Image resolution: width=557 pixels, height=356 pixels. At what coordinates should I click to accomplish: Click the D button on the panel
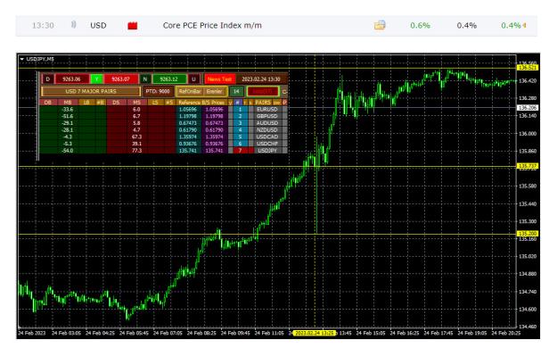tap(47, 79)
